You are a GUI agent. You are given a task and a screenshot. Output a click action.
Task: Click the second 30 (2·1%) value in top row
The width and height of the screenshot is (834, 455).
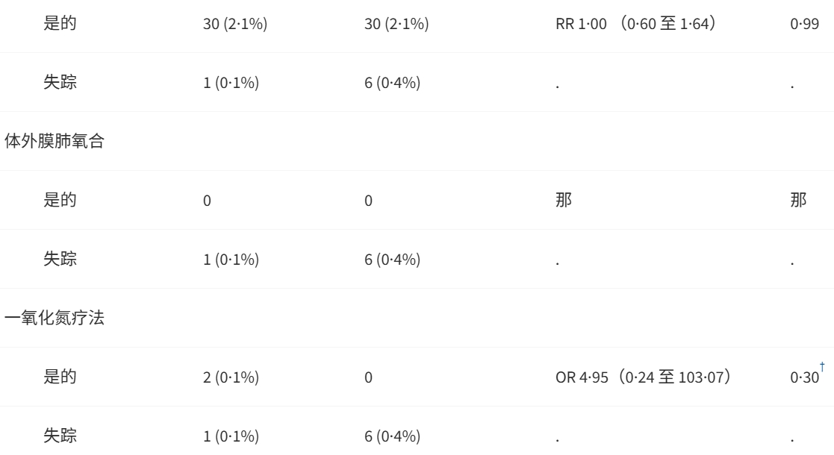point(396,24)
